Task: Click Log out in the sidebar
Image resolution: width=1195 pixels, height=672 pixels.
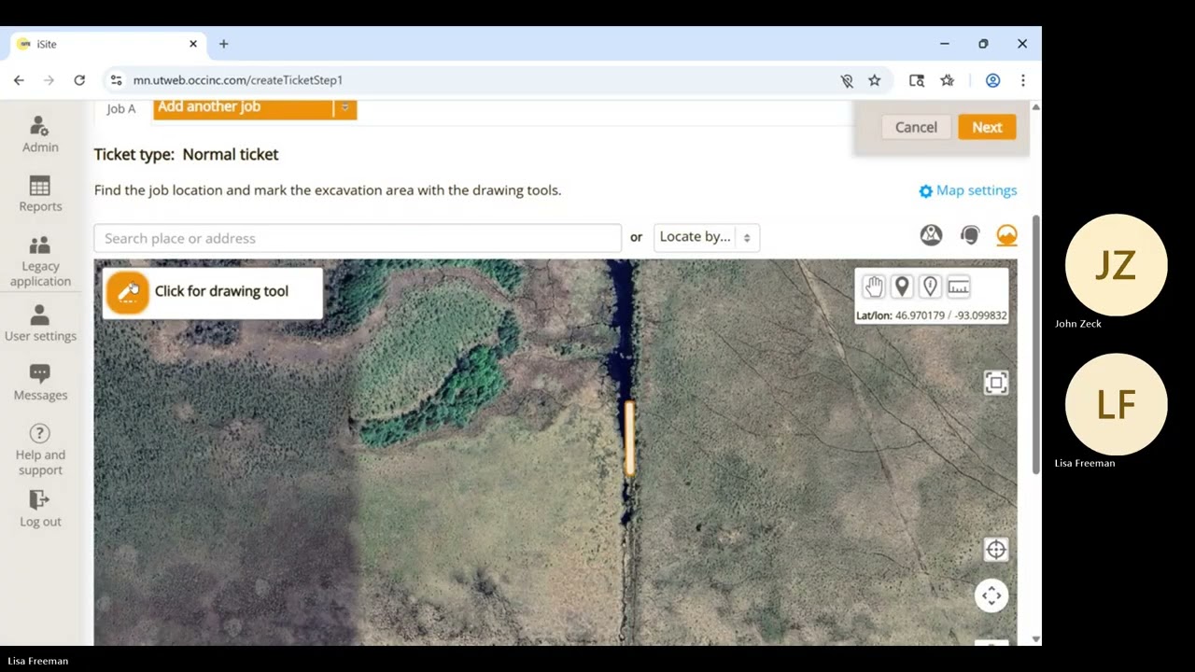Action: tap(40, 510)
